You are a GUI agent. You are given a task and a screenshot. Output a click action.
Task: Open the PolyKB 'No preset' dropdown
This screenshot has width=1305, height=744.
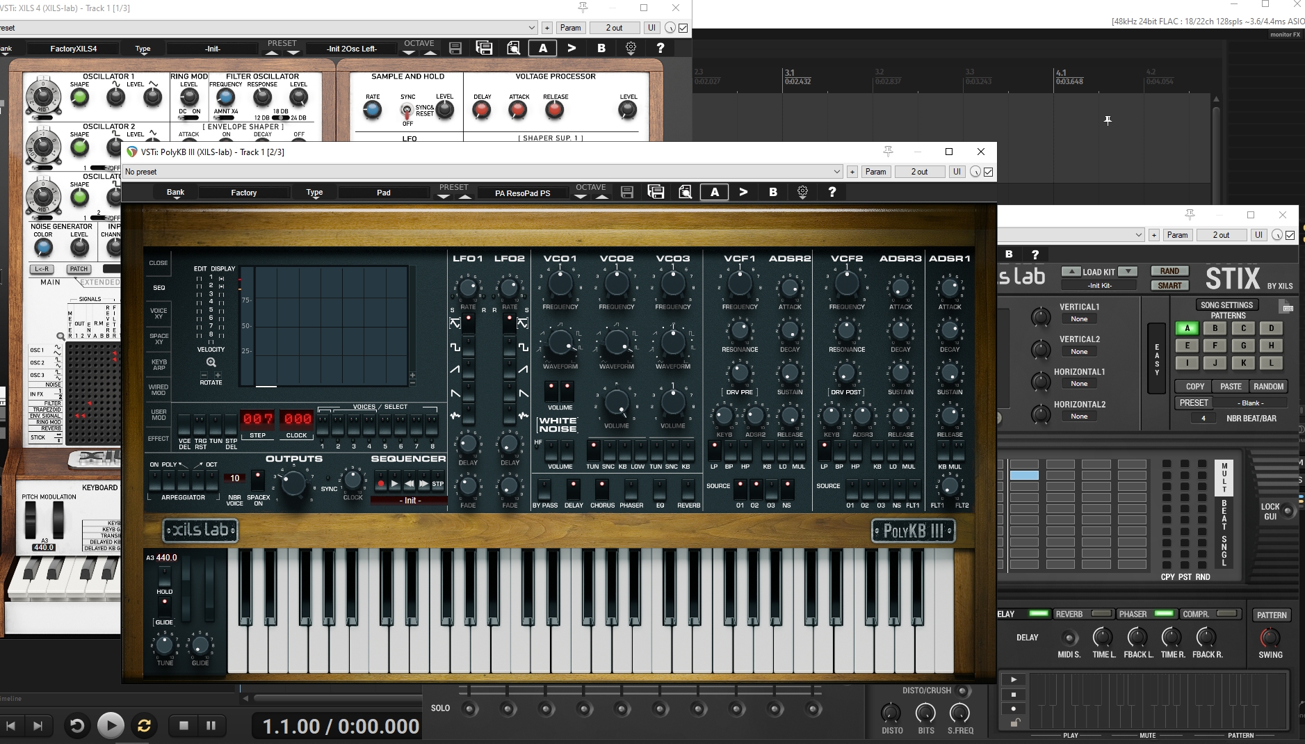483,172
